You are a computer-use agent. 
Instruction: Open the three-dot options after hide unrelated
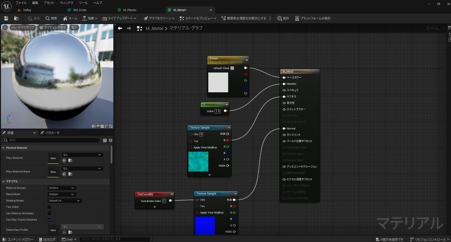(x=270, y=18)
